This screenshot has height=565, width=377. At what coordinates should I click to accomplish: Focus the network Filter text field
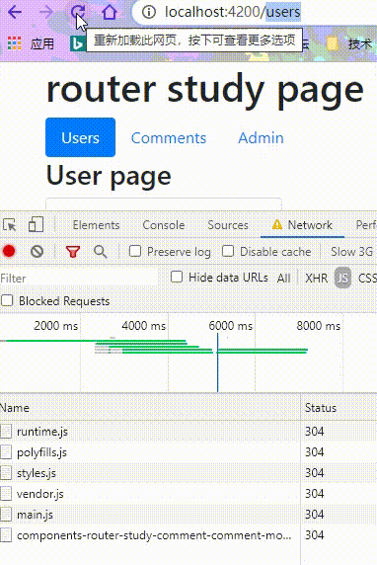(79, 279)
